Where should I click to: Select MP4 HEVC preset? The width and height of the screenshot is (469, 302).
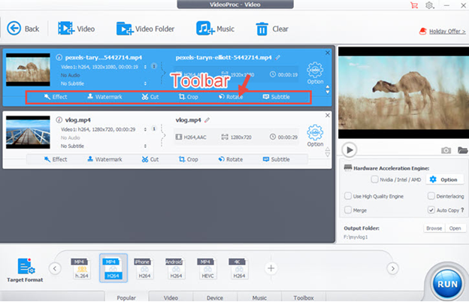[207, 268]
